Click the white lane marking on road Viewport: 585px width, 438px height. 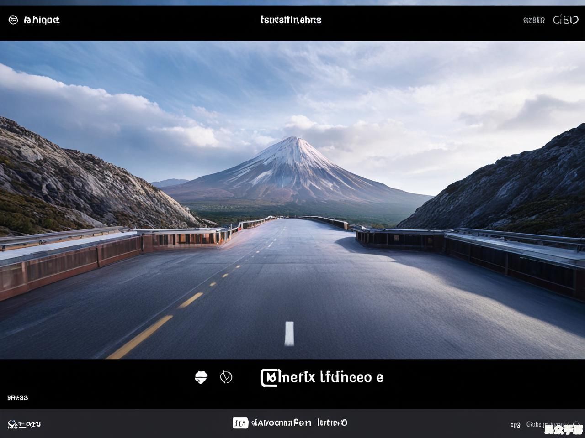point(289,334)
